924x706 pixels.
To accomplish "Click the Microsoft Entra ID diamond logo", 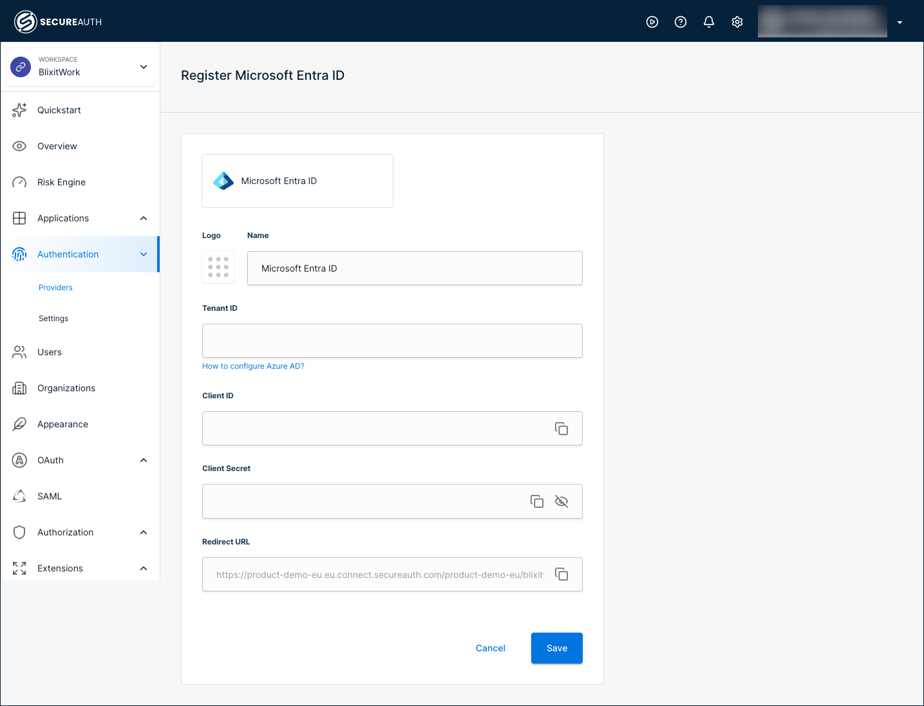I will coord(223,181).
